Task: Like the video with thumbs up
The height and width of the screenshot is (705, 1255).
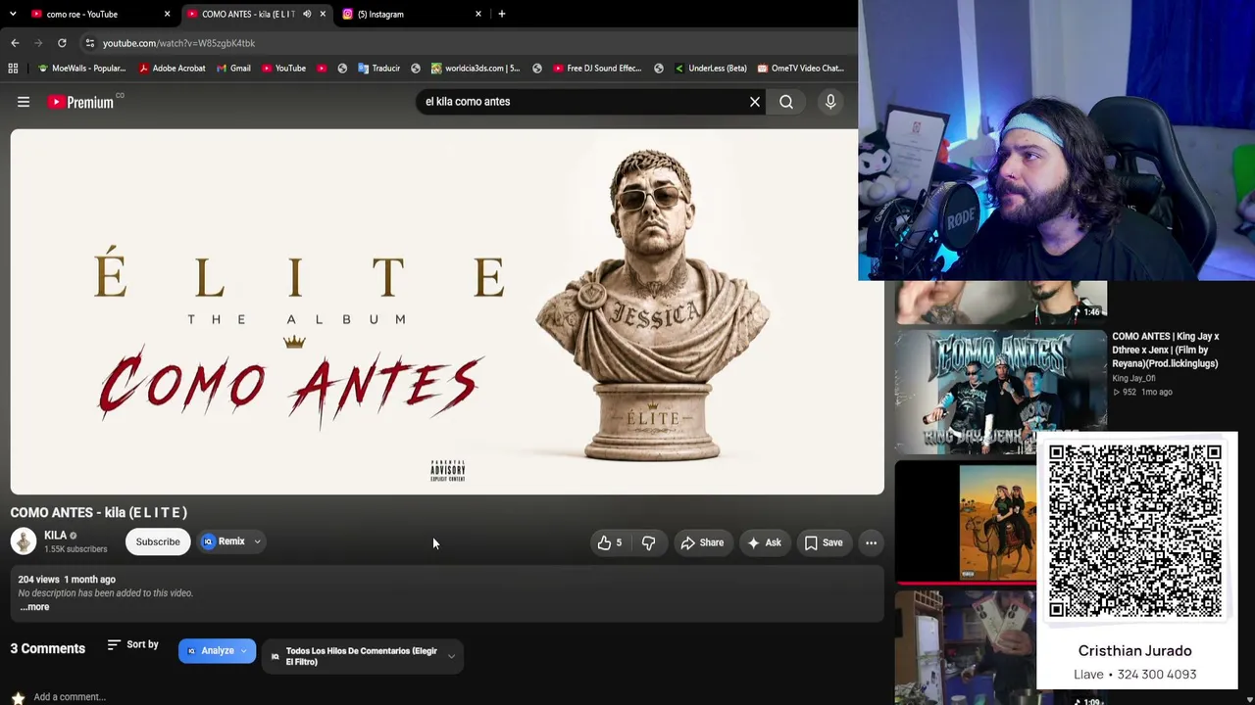Action: click(609, 542)
